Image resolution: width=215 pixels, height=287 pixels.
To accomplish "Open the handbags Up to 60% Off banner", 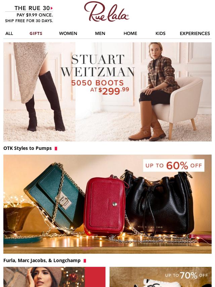I will point(107,204).
